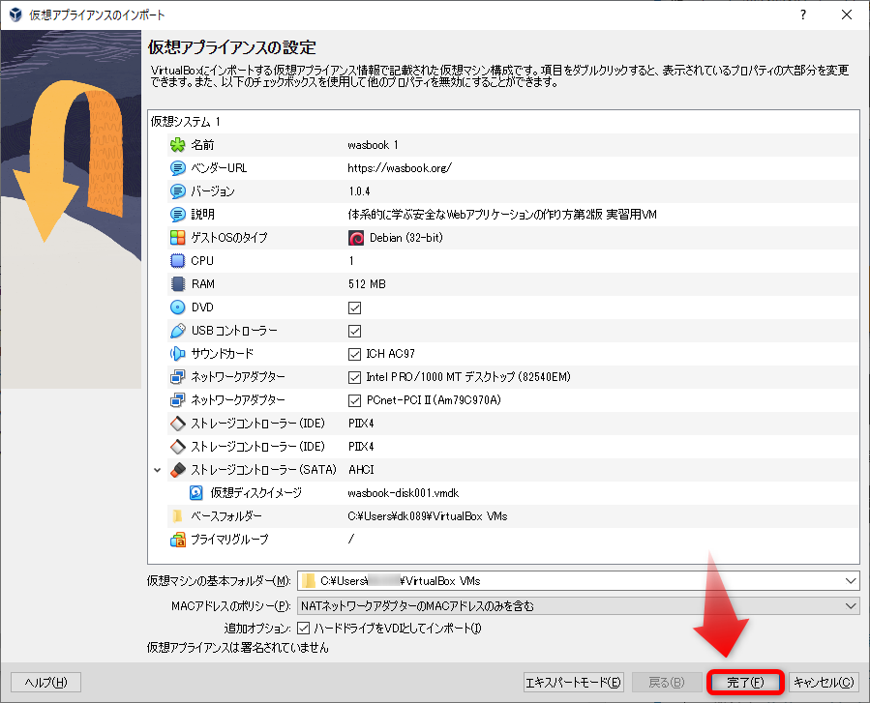Uncheck the USB コントローラー checkbox

[x=354, y=331]
